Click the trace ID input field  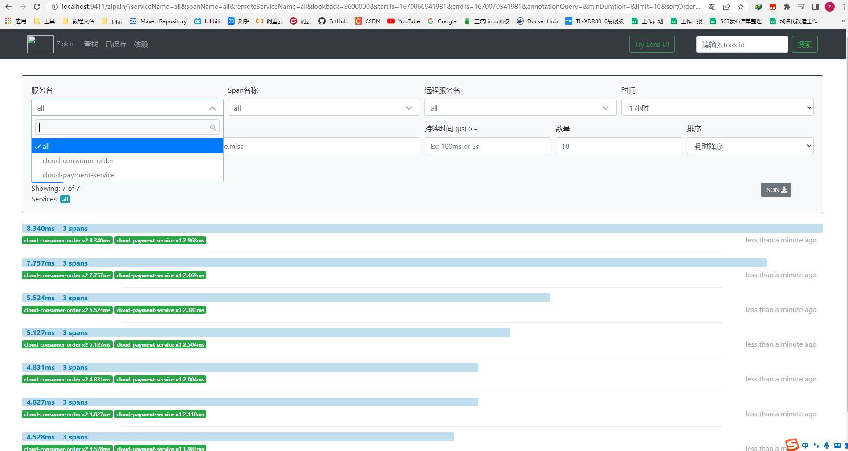742,44
